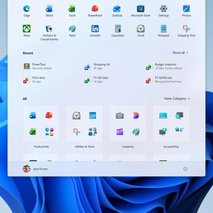Viewport: 213px width, 213px height.
Task: Expand more apps group in Utilities & Tools
Action: pos(93,132)
